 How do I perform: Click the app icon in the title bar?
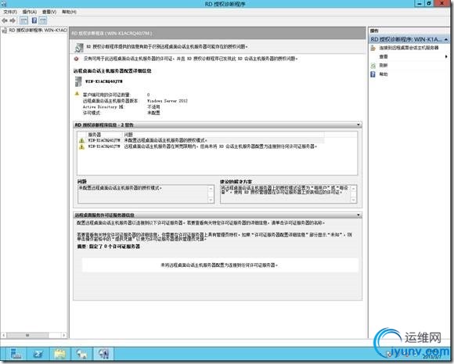click(3, 4)
